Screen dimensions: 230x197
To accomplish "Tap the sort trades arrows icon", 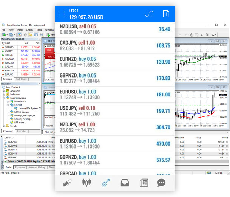I will tap(149, 14).
